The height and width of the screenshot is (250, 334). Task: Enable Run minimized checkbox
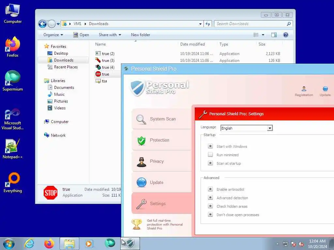(210, 155)
